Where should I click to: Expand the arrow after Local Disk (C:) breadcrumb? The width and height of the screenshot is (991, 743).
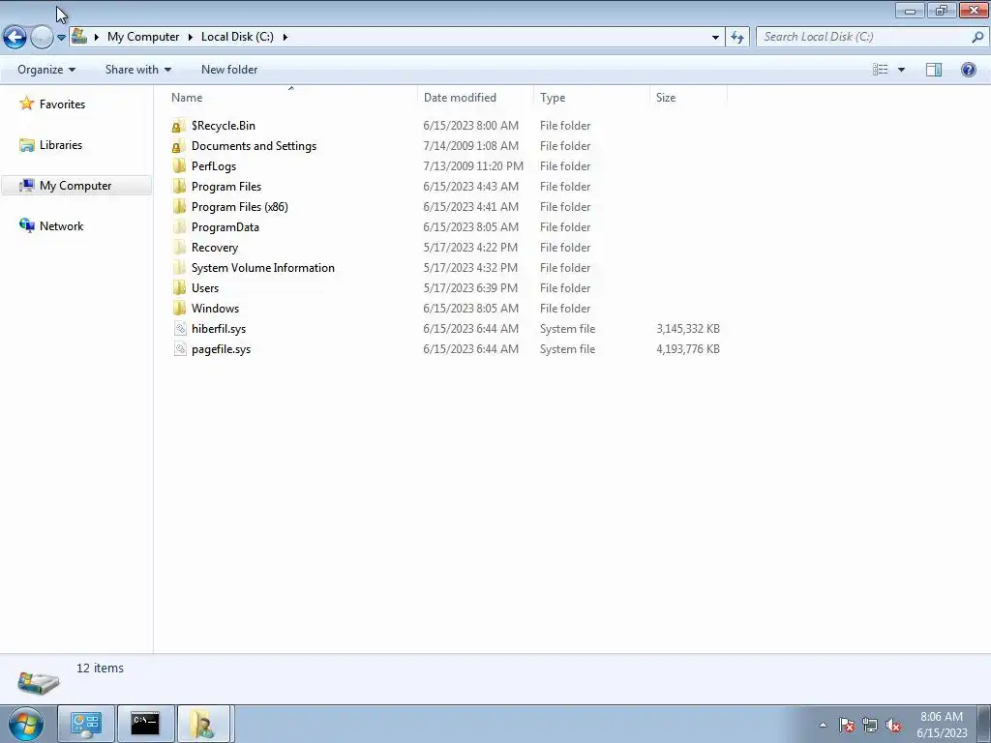(x=285, y=37)
